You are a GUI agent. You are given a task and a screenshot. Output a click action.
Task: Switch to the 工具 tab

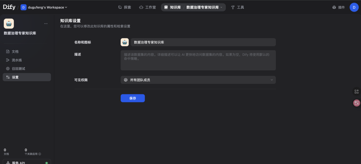(238, 7)
